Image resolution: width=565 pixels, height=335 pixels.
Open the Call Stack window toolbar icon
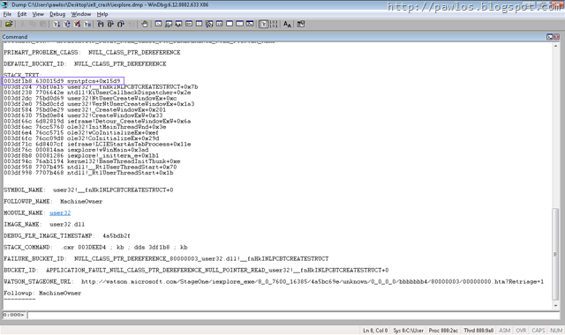coord(209,24)
